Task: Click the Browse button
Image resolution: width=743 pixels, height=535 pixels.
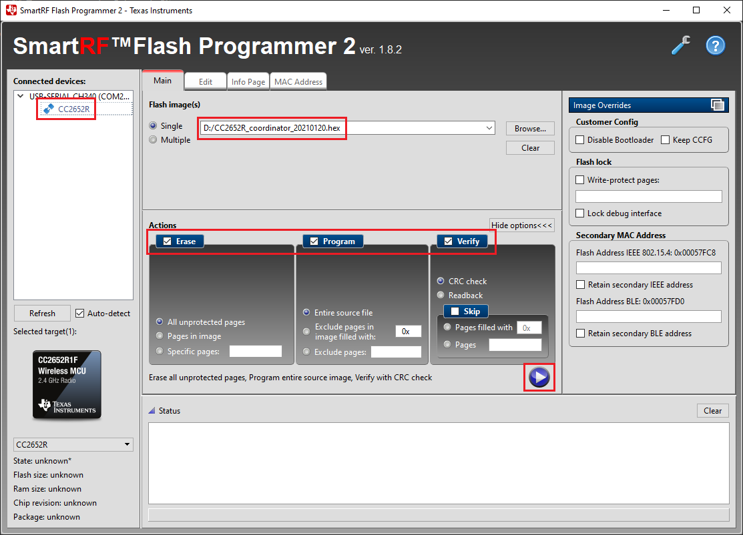Action: click(529, 128)
